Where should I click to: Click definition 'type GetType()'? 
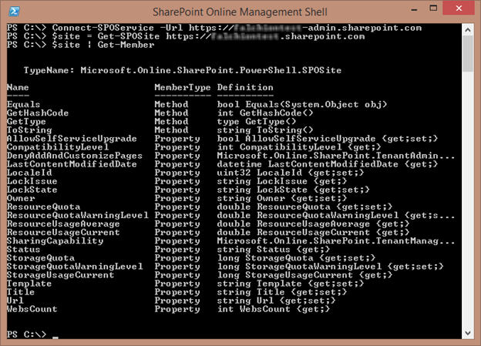tap(257, 122)
